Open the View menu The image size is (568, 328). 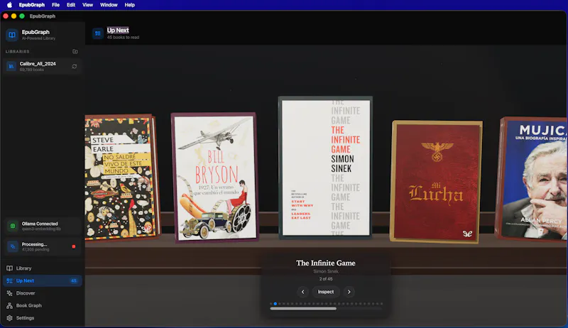(x=87, y=5)
